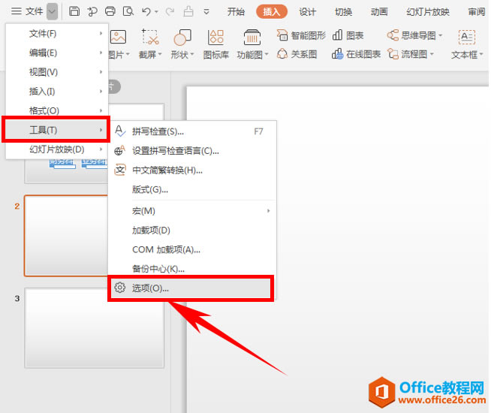This screenshot has height=413, width=491.
Task: Select slide 3 thumbnail
Action: click(x=95, y=328)
